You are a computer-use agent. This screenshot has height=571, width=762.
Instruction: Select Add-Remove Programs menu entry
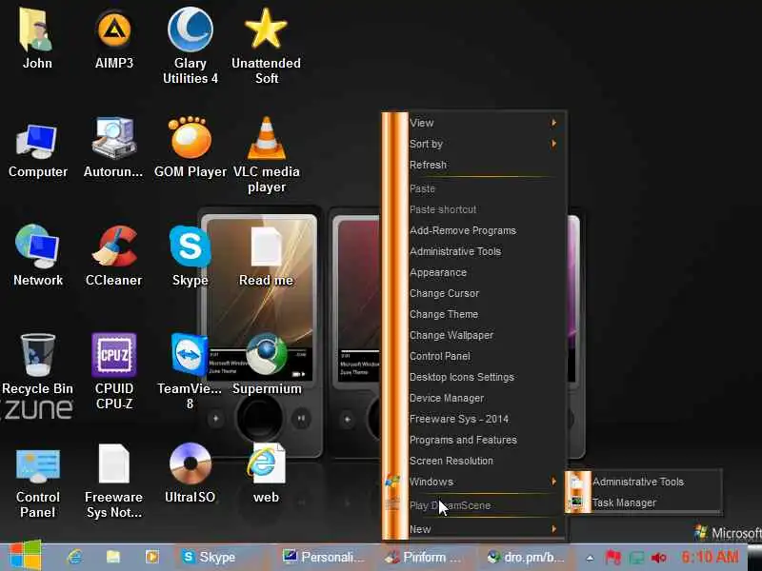click(488, 230)
